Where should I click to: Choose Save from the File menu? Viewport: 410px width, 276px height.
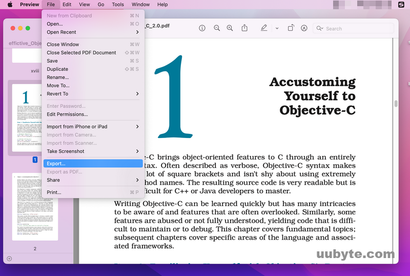tap(93, 61)
